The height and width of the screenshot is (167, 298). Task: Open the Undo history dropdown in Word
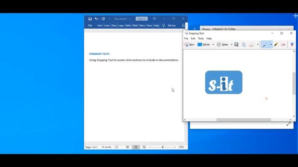[x=99, y=19]
